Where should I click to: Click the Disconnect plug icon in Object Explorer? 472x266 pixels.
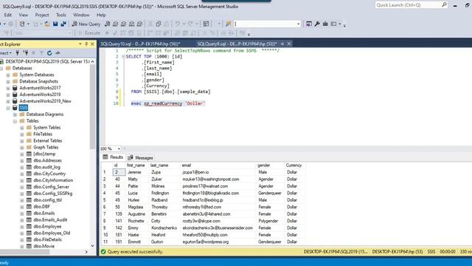click(x=26, y=52)
